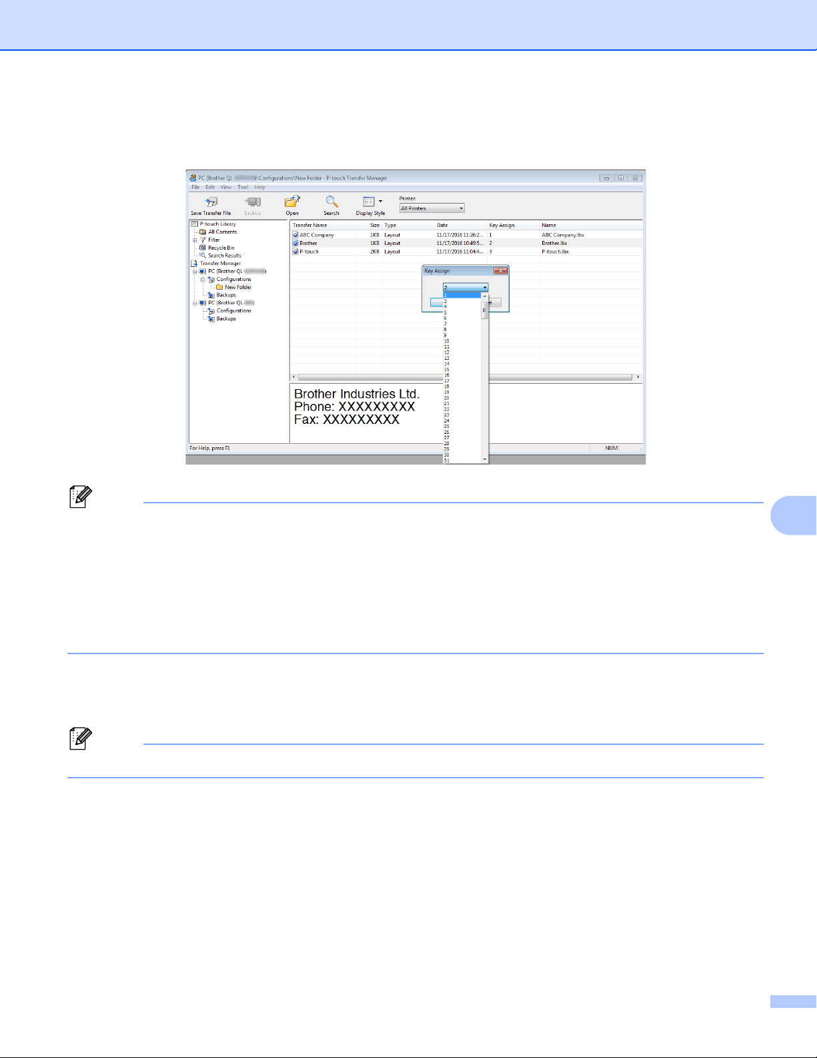Collapse the second PC (Brother QL) node
This screenshot has width=817, height=1058.
tap(195, 303)
